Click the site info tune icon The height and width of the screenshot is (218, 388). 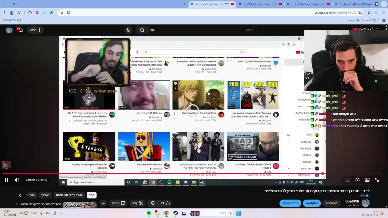(x=360, y=13)
